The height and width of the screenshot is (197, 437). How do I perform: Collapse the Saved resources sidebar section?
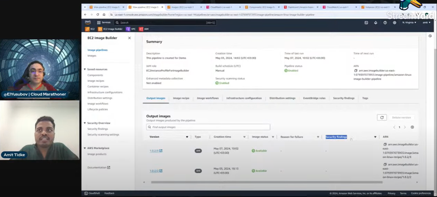pos(85,69)
